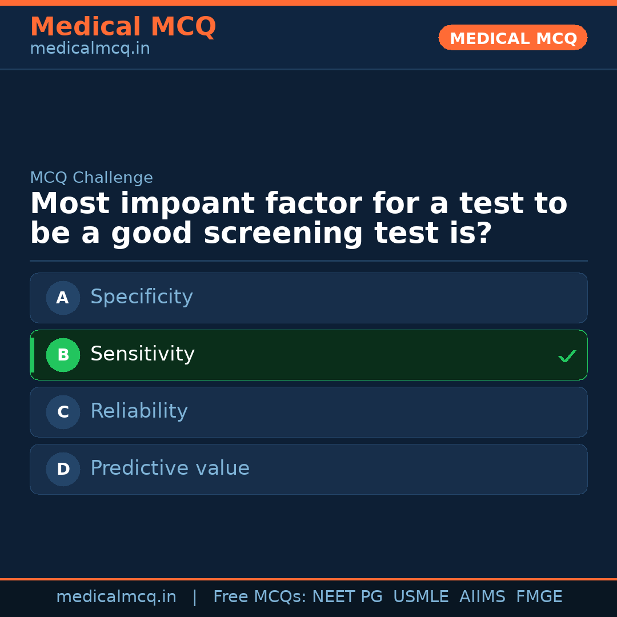617x617 pixels.
Task: Visit medicalmcq.in link below header title
Action: click(90, 49)
